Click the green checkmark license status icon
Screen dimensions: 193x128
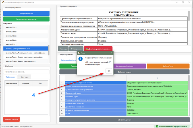[x=157, y=126]
